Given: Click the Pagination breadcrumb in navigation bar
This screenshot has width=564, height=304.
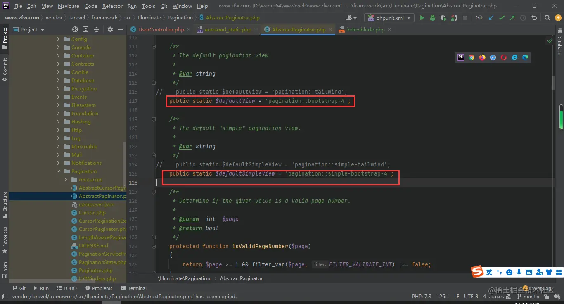Looking at the screenshot, I should click(180, 18).
